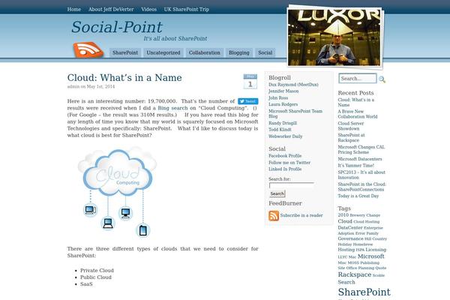Open Randy Drisgill blogroll link
The image size is (450, 300).
283,123
